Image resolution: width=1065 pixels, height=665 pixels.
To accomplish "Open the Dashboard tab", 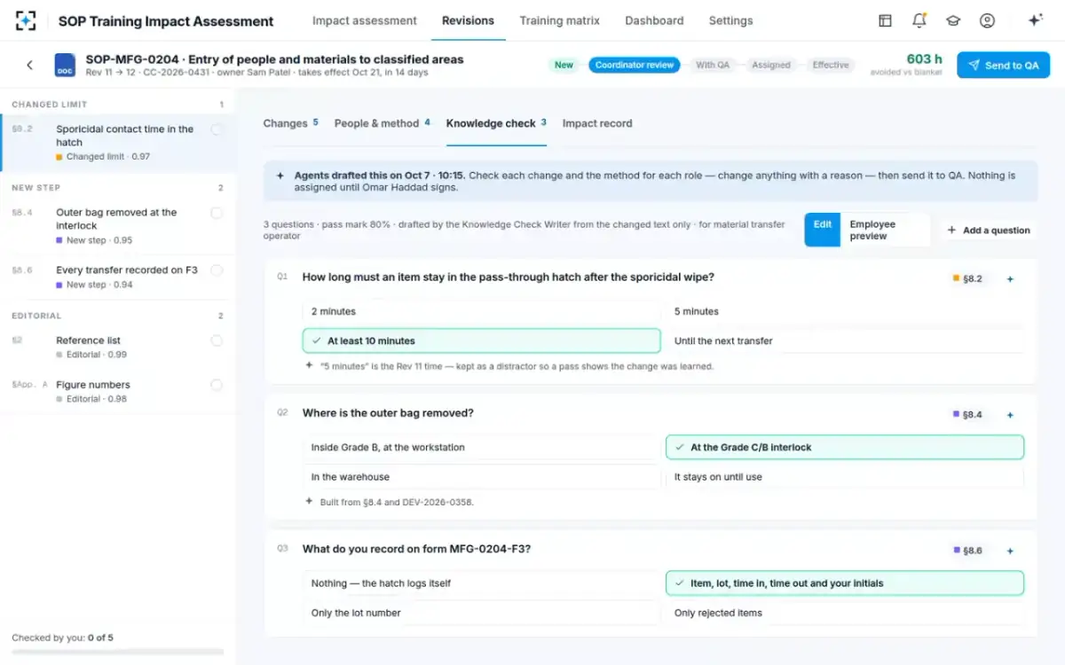I will coord(654,20).
